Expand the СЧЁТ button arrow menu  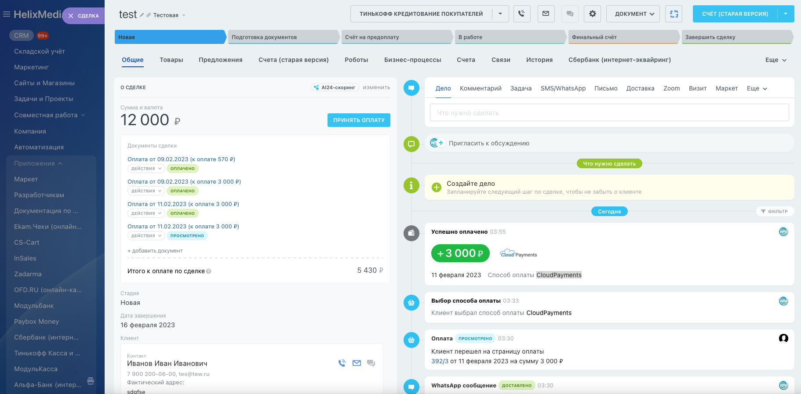point(786,14)
